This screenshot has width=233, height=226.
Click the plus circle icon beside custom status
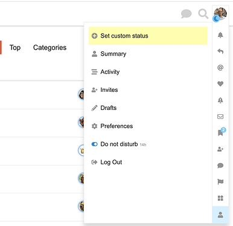(x=94, y=36)
